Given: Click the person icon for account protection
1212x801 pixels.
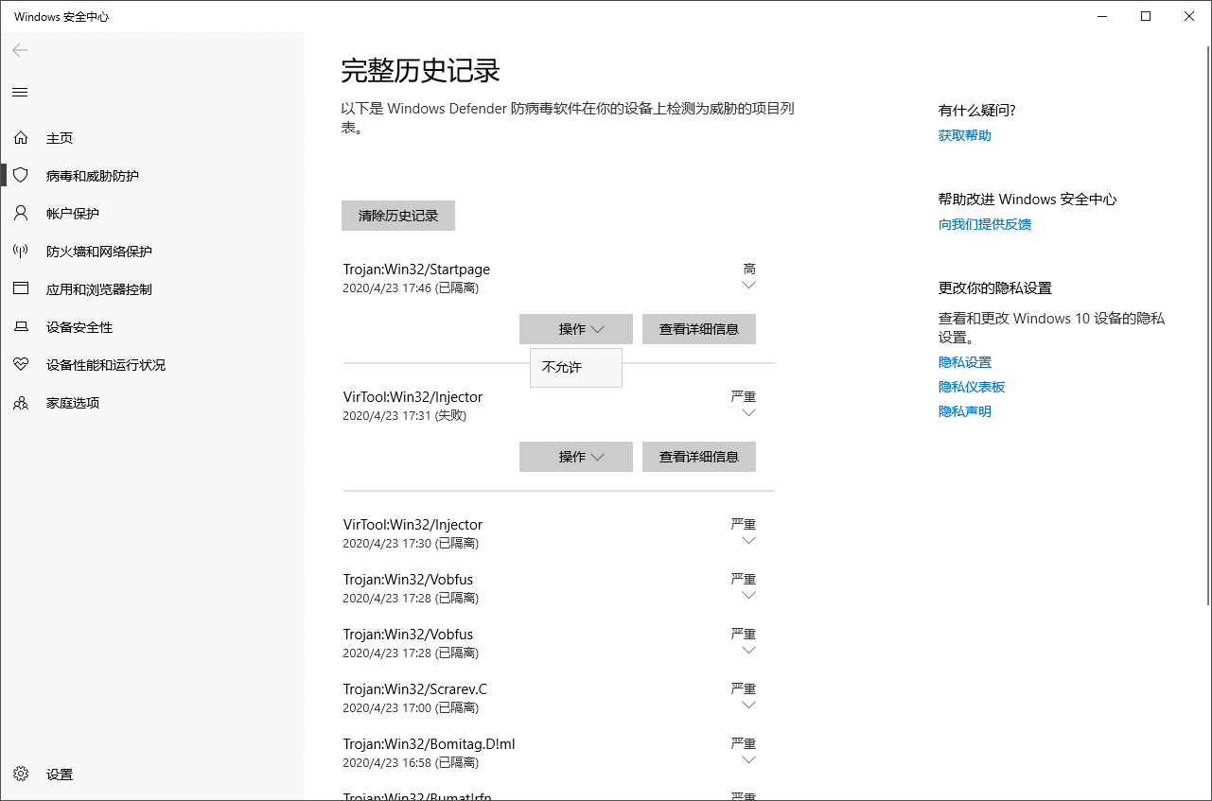Looking at the screenshot, I should coord(20,214).
